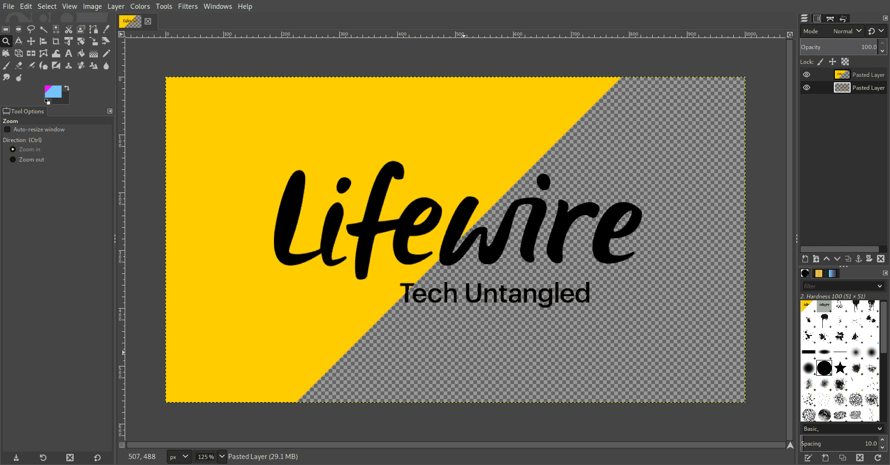This screenshot has width=890, height=465.
Task: Select the Eraser tool
Action: click(x=19, y=65)
